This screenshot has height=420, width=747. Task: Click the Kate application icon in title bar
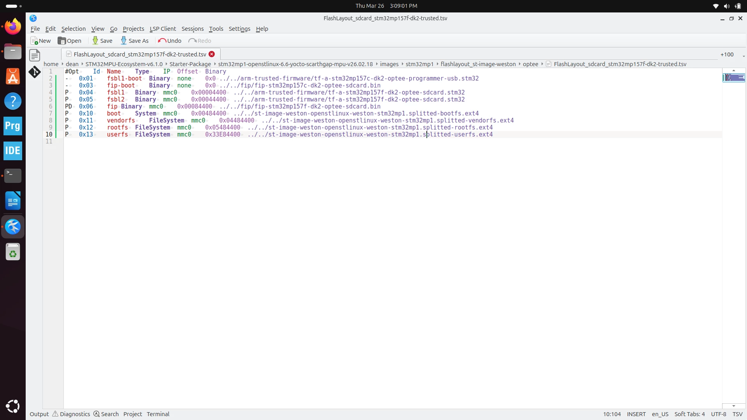[x=33, y=18]
